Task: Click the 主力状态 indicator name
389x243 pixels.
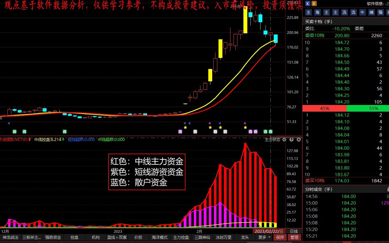Action: [272, 139]
